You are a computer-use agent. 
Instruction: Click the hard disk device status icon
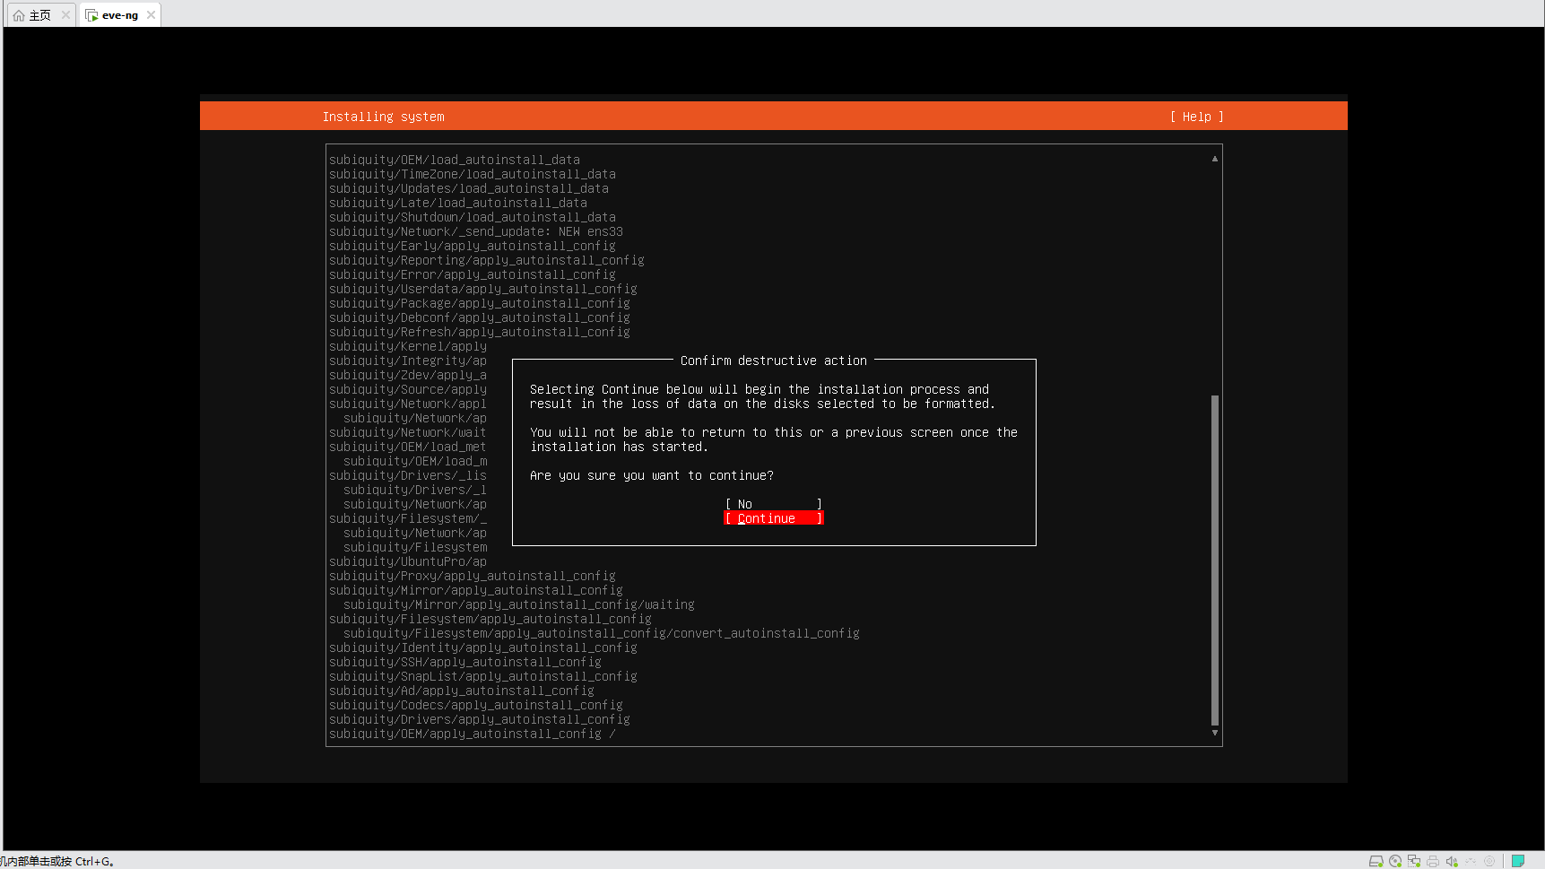(1376, 861)
